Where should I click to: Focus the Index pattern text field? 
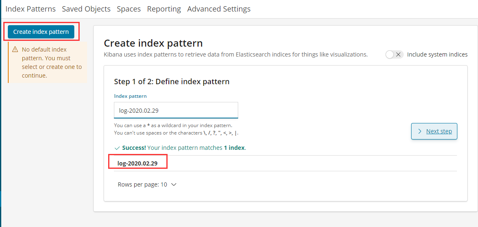(176, 110)
